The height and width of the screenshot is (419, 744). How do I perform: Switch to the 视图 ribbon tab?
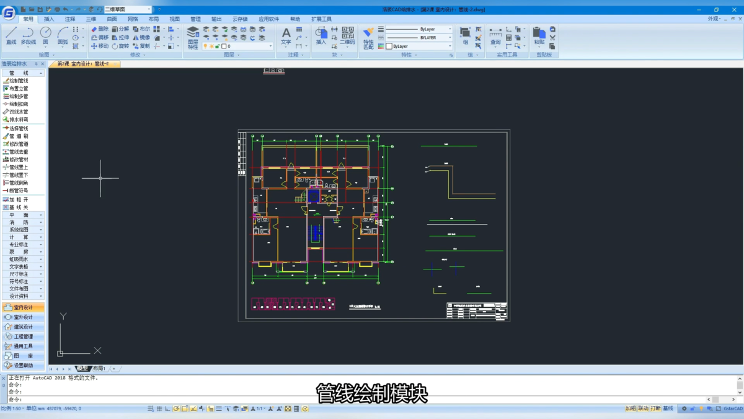click(175, 19)
